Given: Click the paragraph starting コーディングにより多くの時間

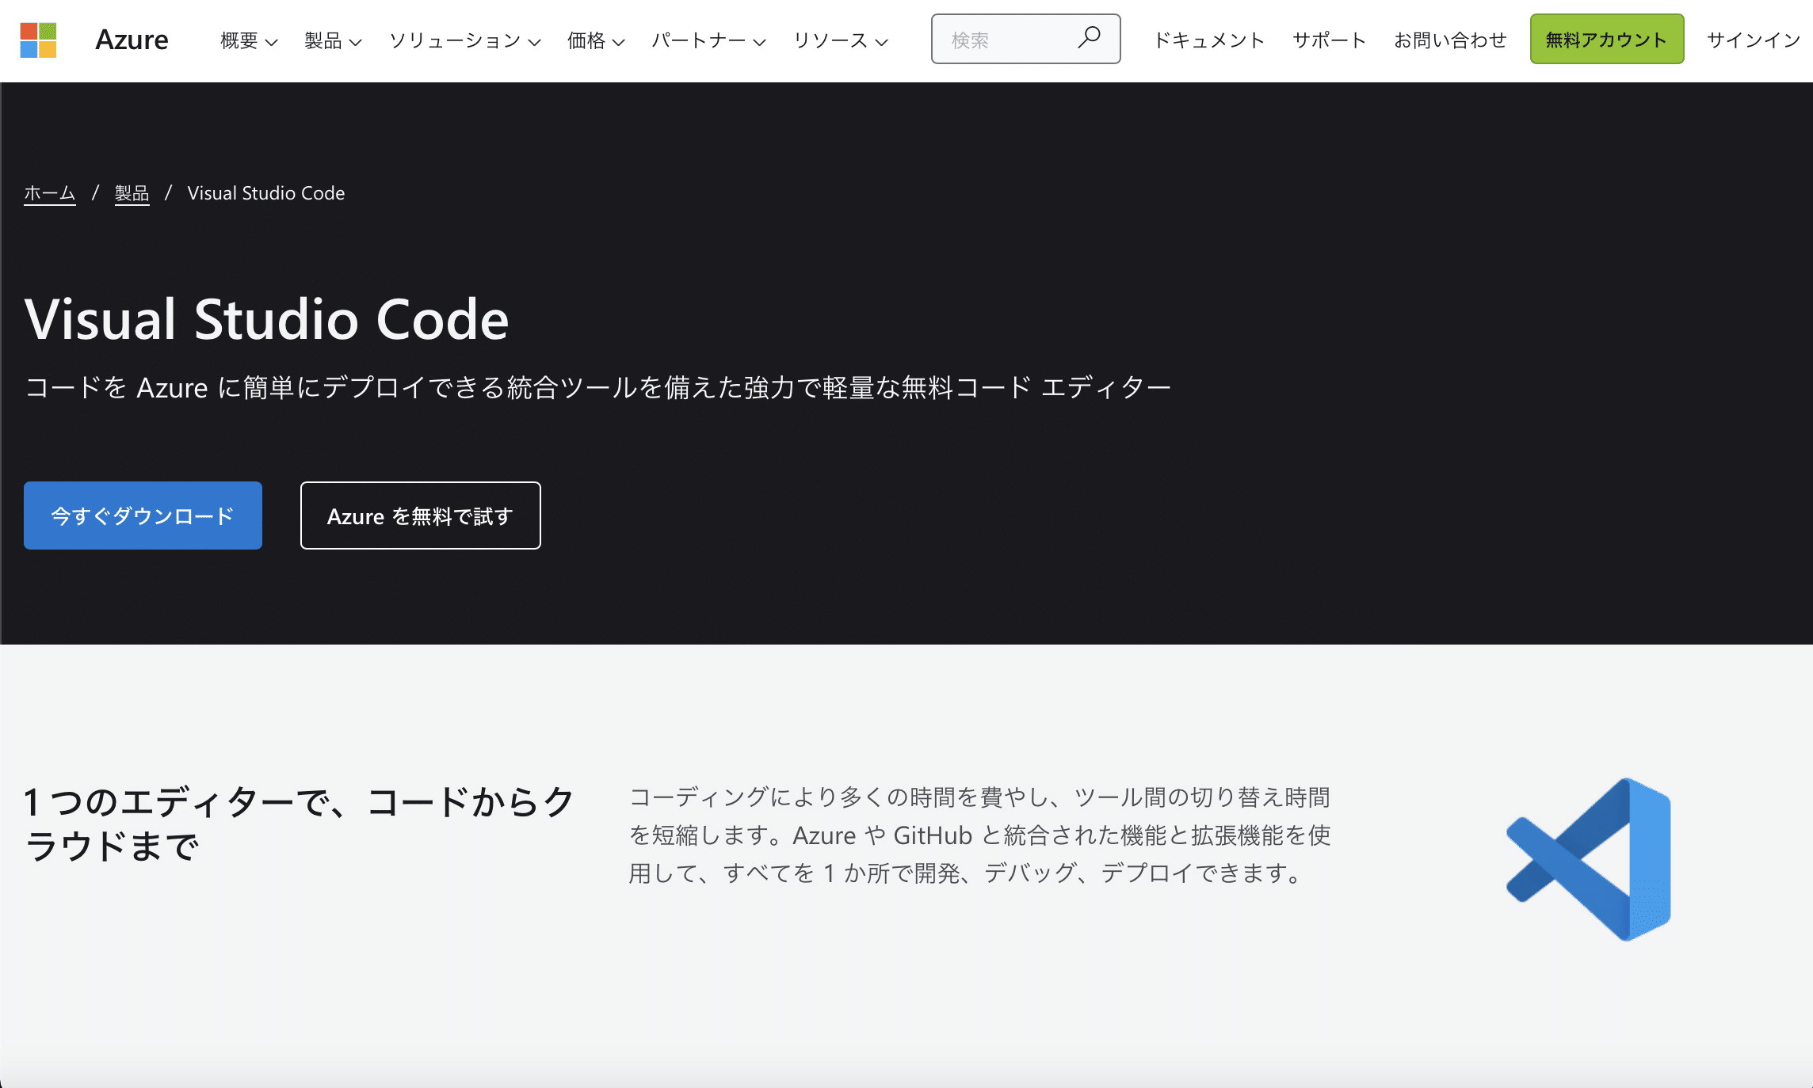Looking at the screenshot, I should point(979,835).
